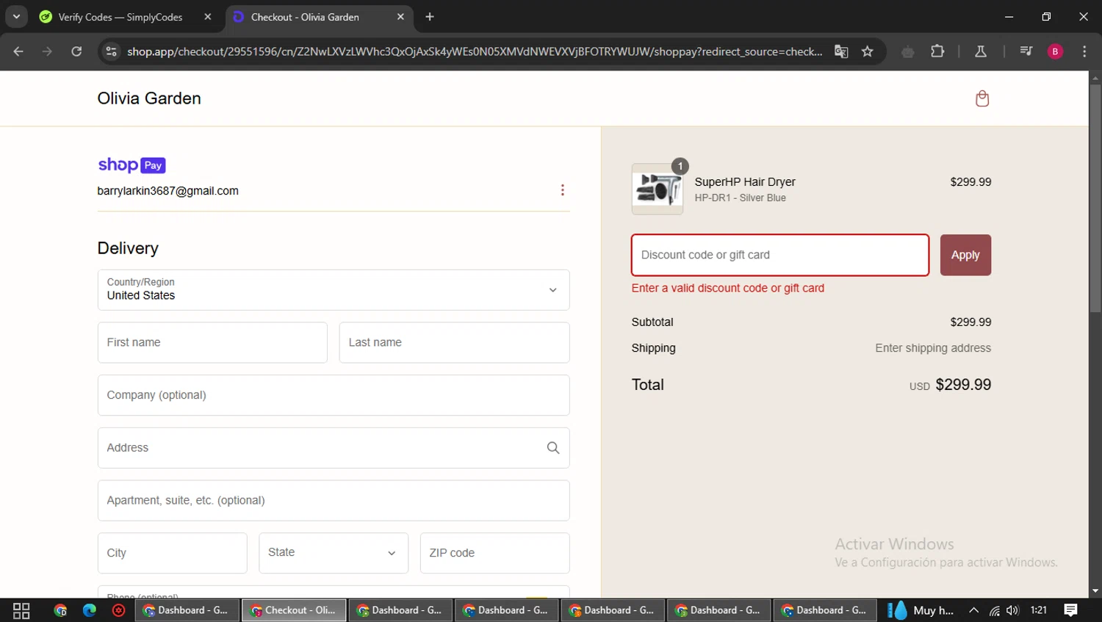
Task: Open the Chrome Labs flask icon
Action: pyautogui.click(x=980, y=51)
